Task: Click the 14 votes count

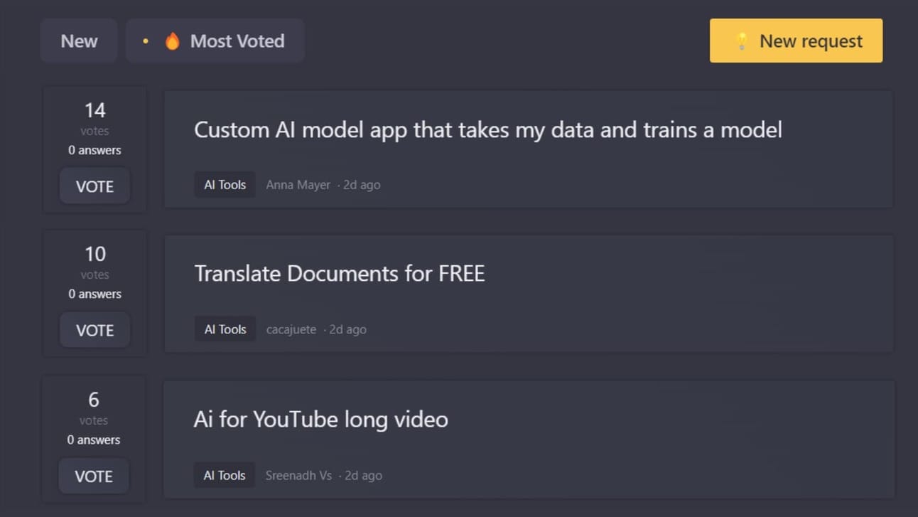Action: 94,110
